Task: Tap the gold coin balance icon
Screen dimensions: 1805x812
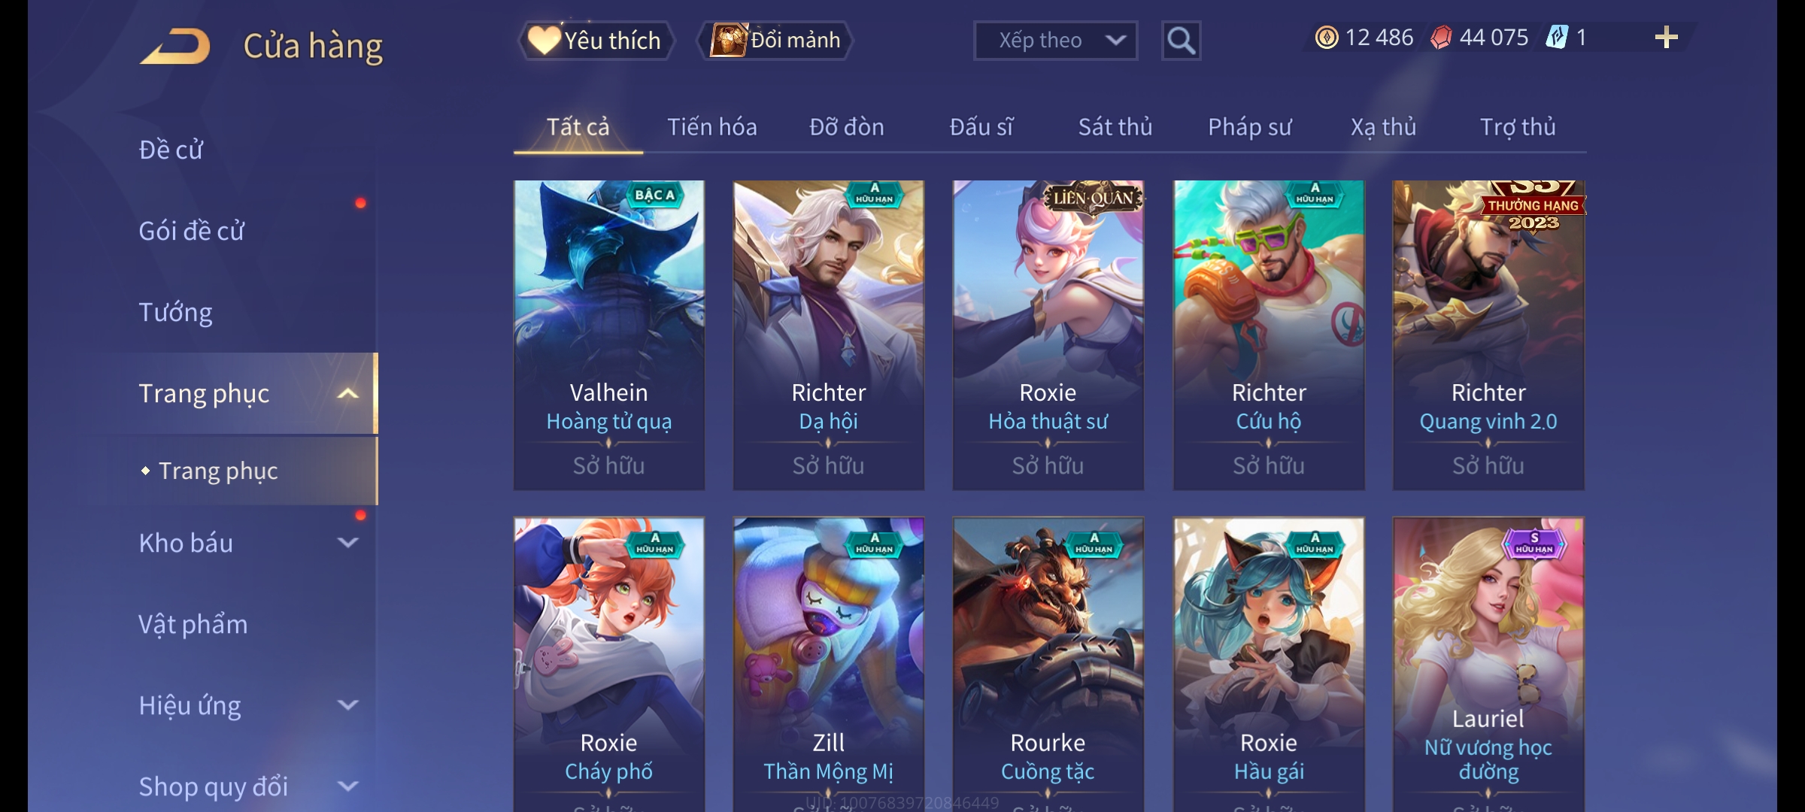Action: pos(1327,38)
